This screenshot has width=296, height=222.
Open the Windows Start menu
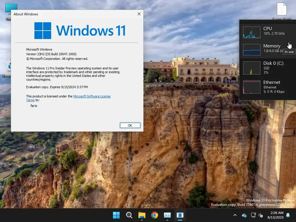click(116, 215)
